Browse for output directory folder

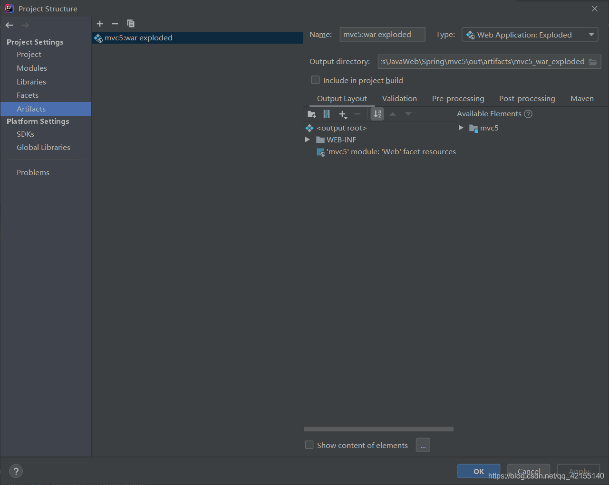[x=593, y=62]
